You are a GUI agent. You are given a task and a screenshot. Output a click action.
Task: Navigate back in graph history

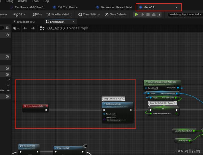[x=25, y=28]
